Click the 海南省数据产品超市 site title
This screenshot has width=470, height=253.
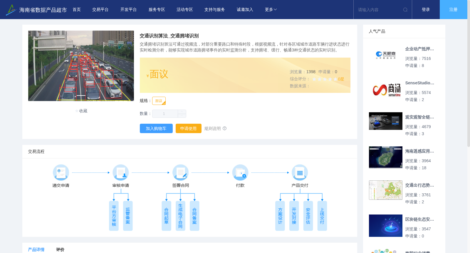(43, 10)
